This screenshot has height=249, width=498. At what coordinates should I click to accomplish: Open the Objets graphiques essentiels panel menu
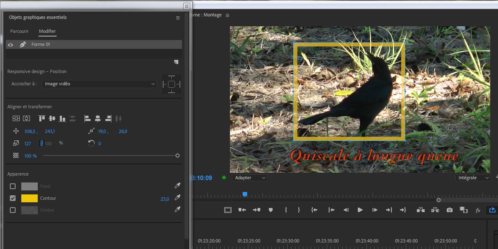click(x=178, y=18)
